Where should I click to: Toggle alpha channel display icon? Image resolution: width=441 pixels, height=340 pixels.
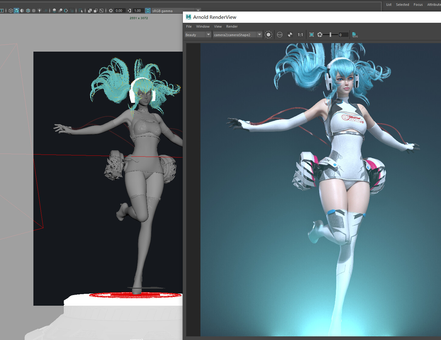click(290, 35)
